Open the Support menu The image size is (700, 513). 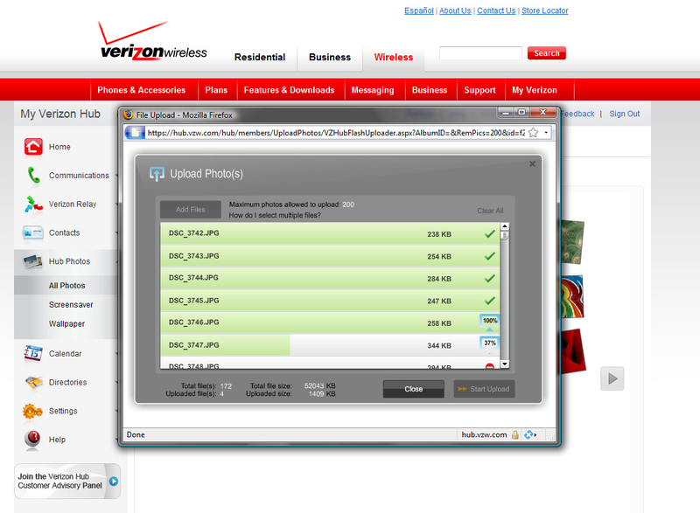click(x=479, y=90)
